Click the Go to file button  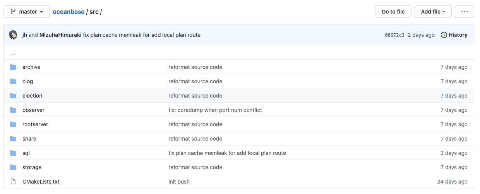coord(393,12)
